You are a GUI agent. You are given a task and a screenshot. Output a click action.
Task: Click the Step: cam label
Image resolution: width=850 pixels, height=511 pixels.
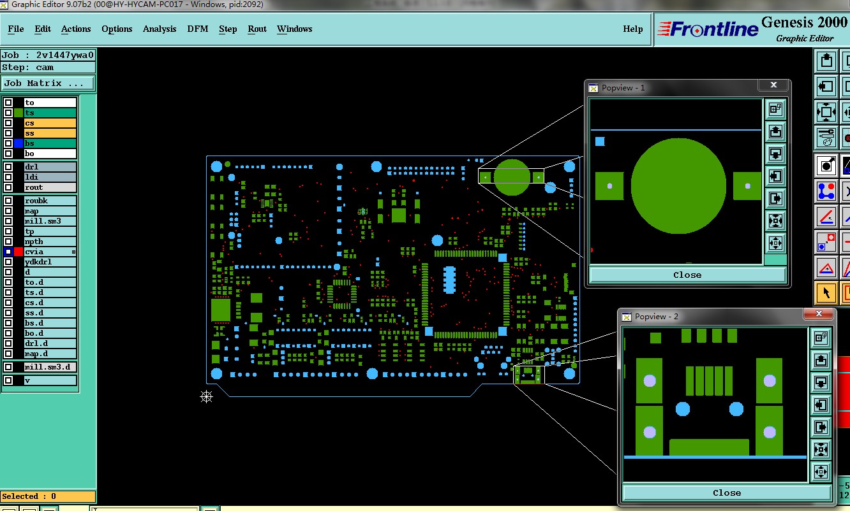pyautogui.click(x=48, y=68)
